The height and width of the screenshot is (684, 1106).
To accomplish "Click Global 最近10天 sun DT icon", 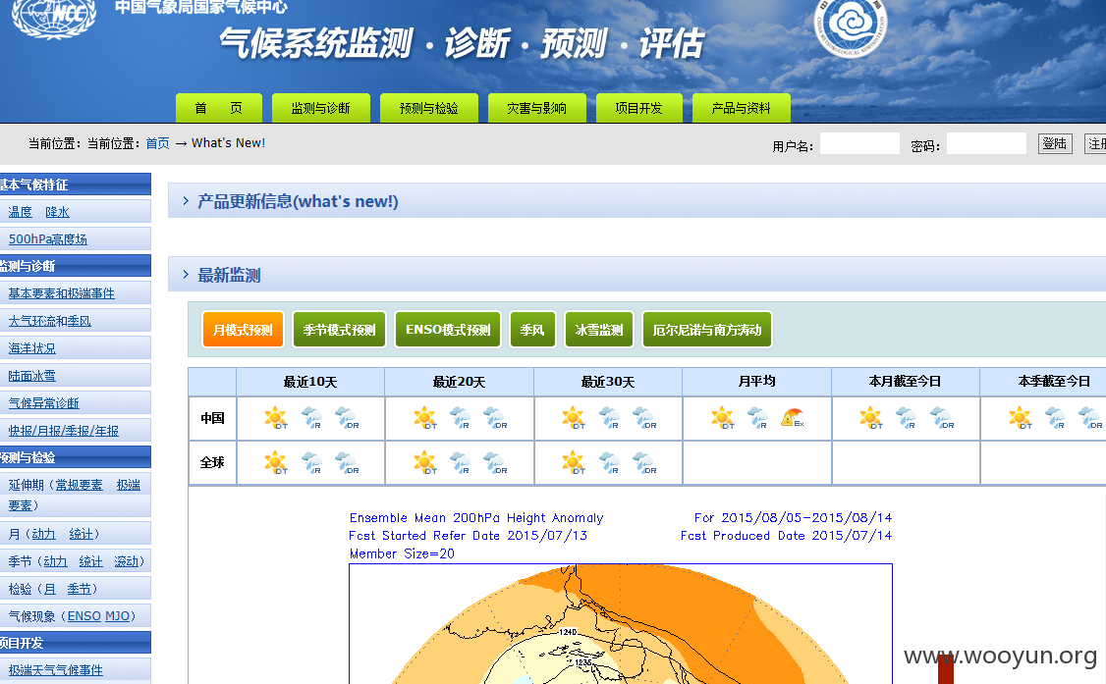I will pyautogui.click(x=276, y=463).
